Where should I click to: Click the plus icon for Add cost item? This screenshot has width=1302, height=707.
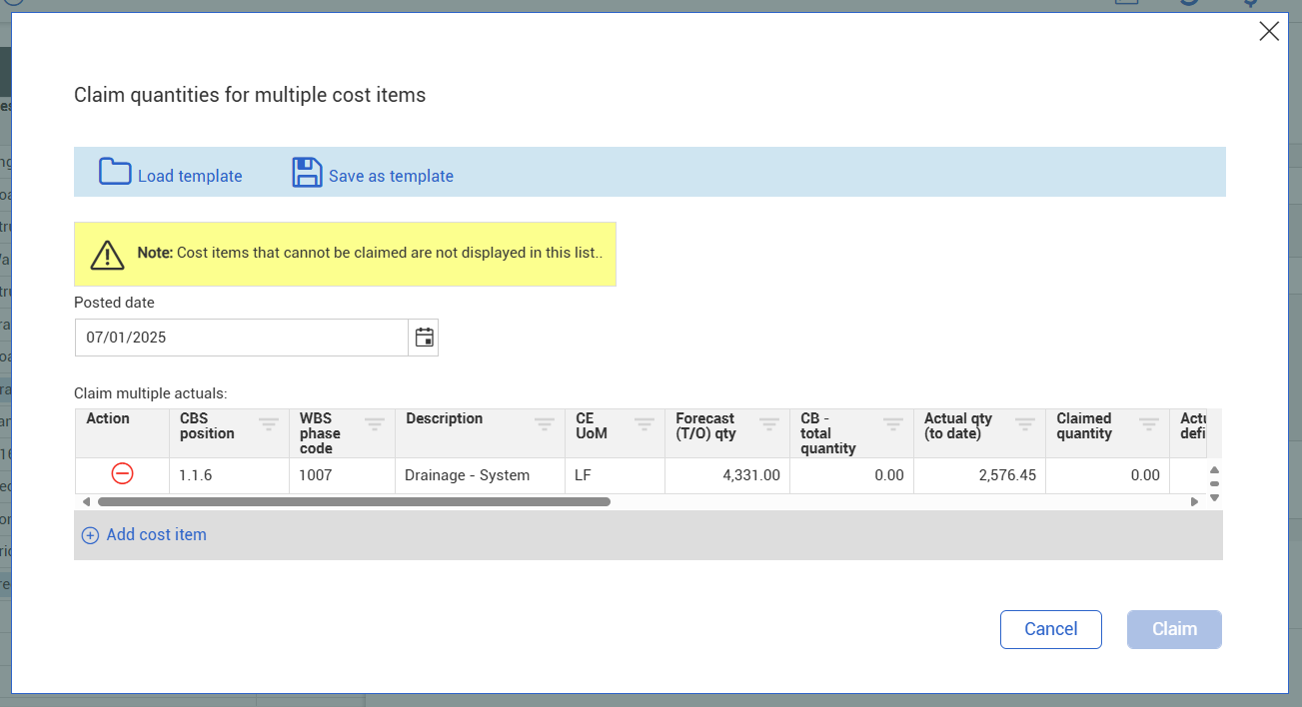coord(90,535)
